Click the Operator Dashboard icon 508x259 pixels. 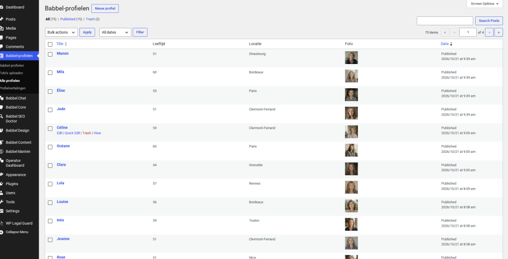1,160
